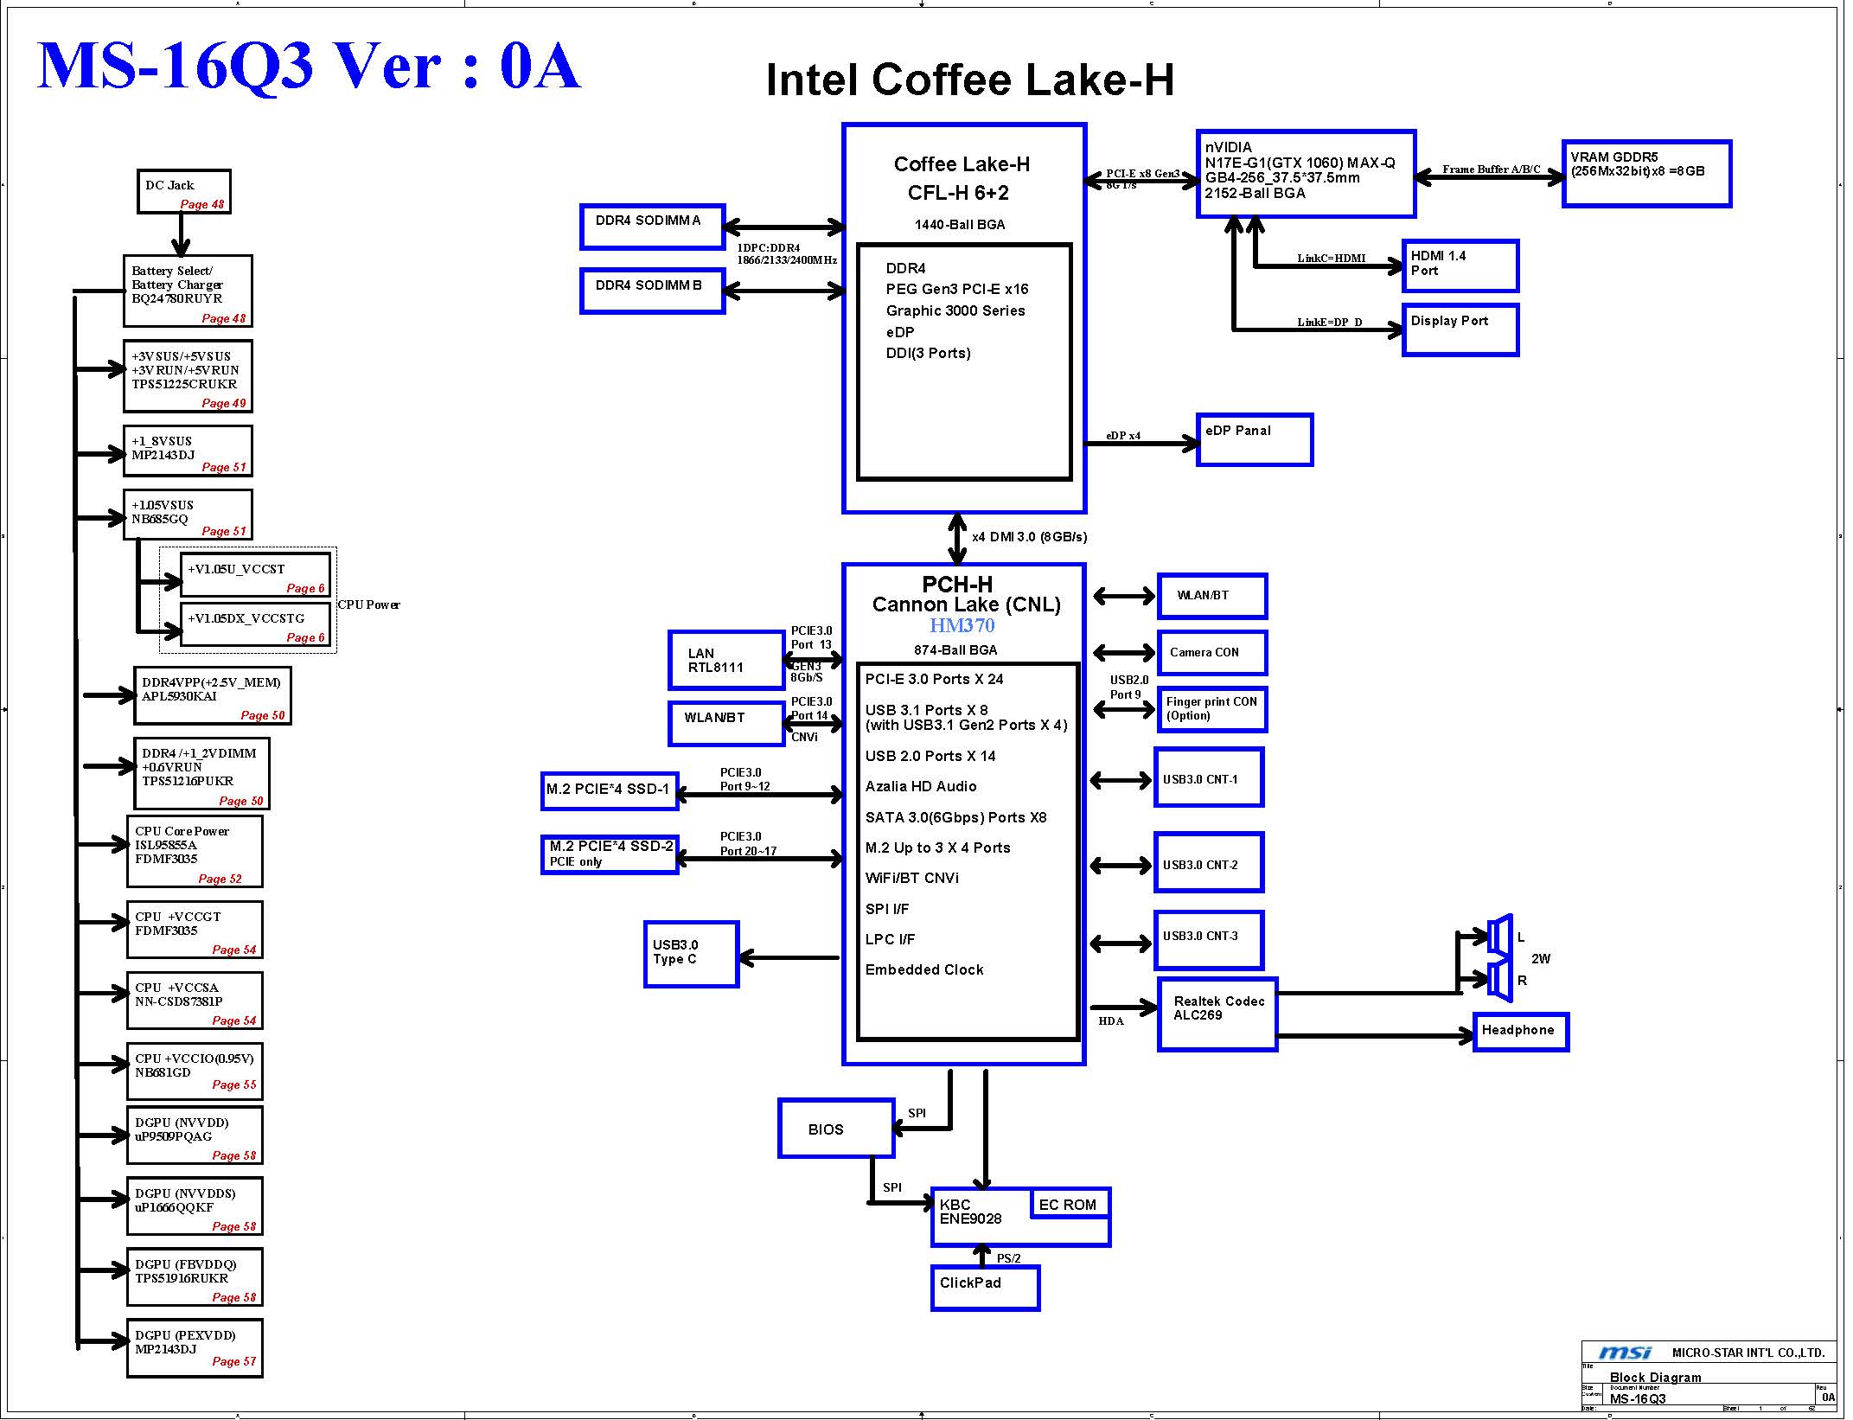
Task: Click the VRAM GDDR5 block
Action: 1646,174
